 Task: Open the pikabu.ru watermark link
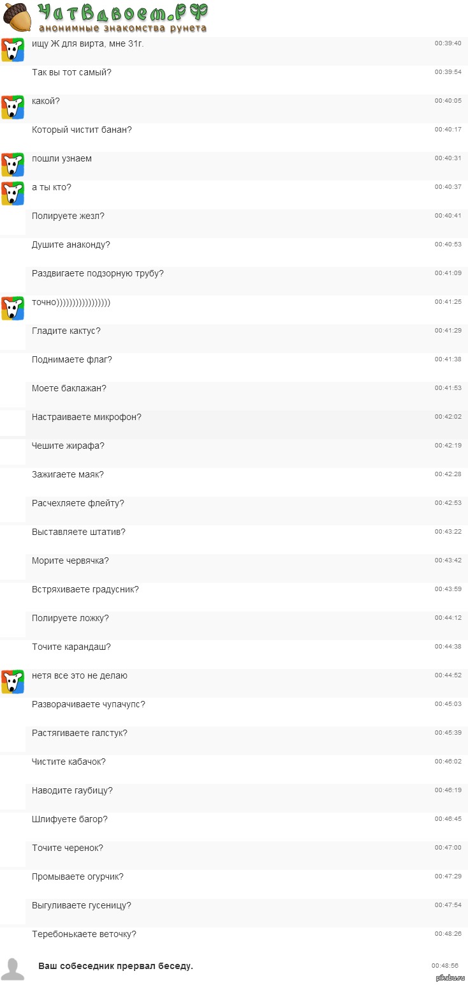click(450, 977)
